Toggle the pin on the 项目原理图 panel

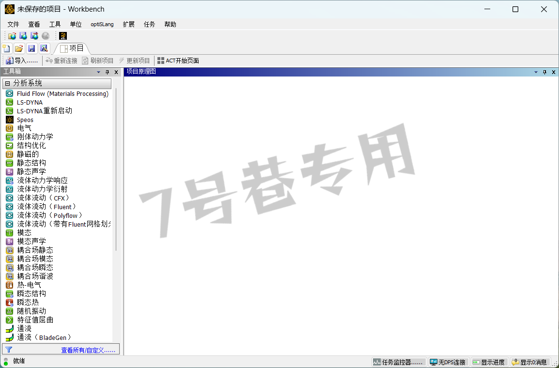[544, 72]
